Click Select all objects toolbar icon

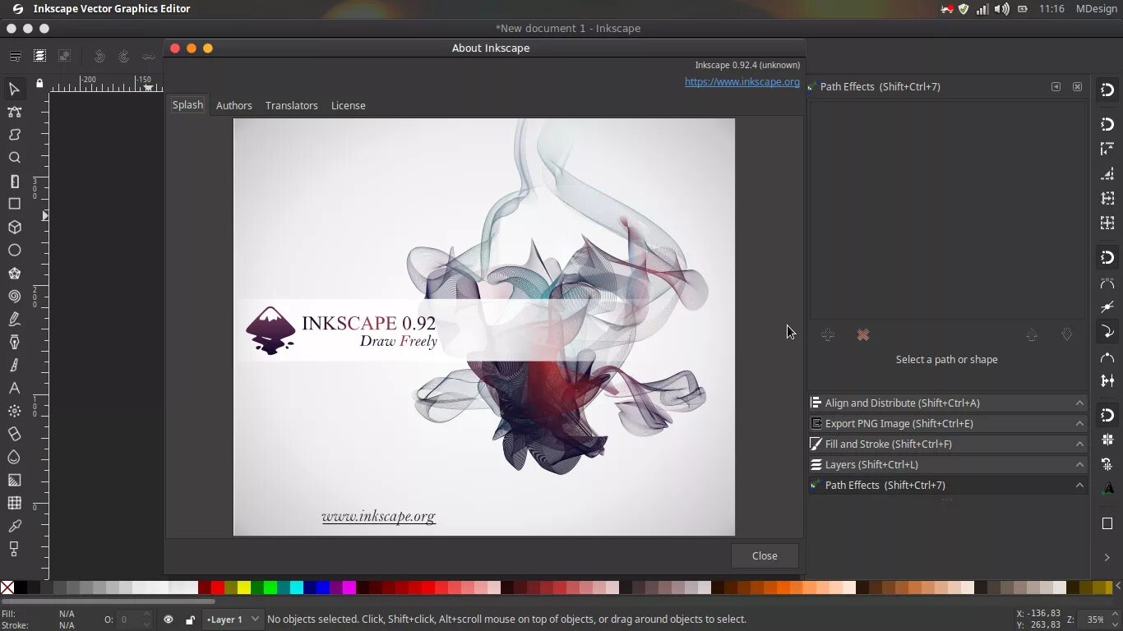click(15, 56)
